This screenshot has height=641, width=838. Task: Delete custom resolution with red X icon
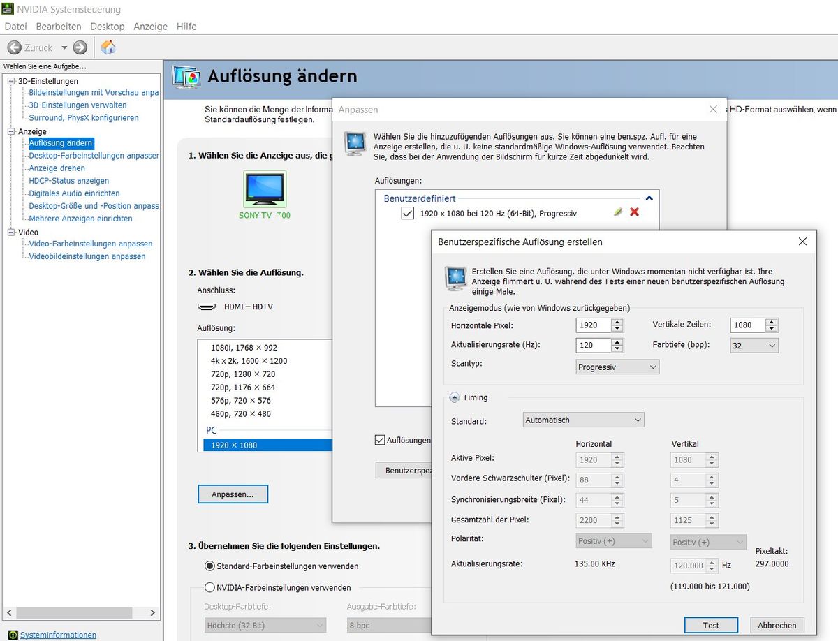pos(634,212)
